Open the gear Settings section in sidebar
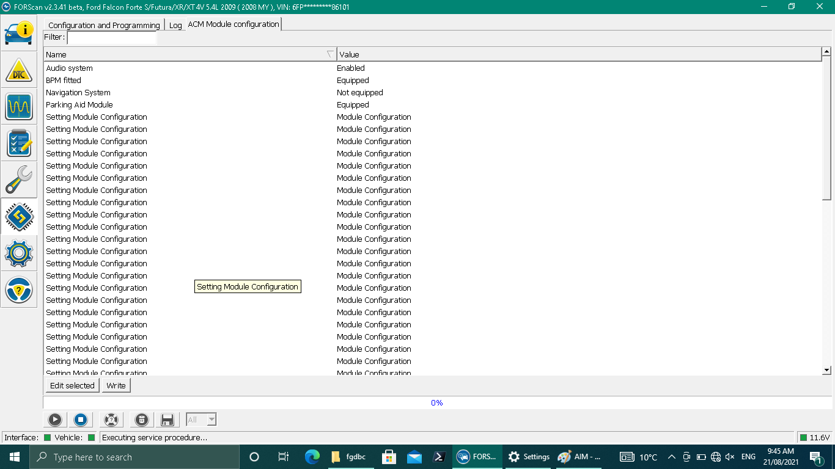Screen dimensions: 835x469 (19, 253)
